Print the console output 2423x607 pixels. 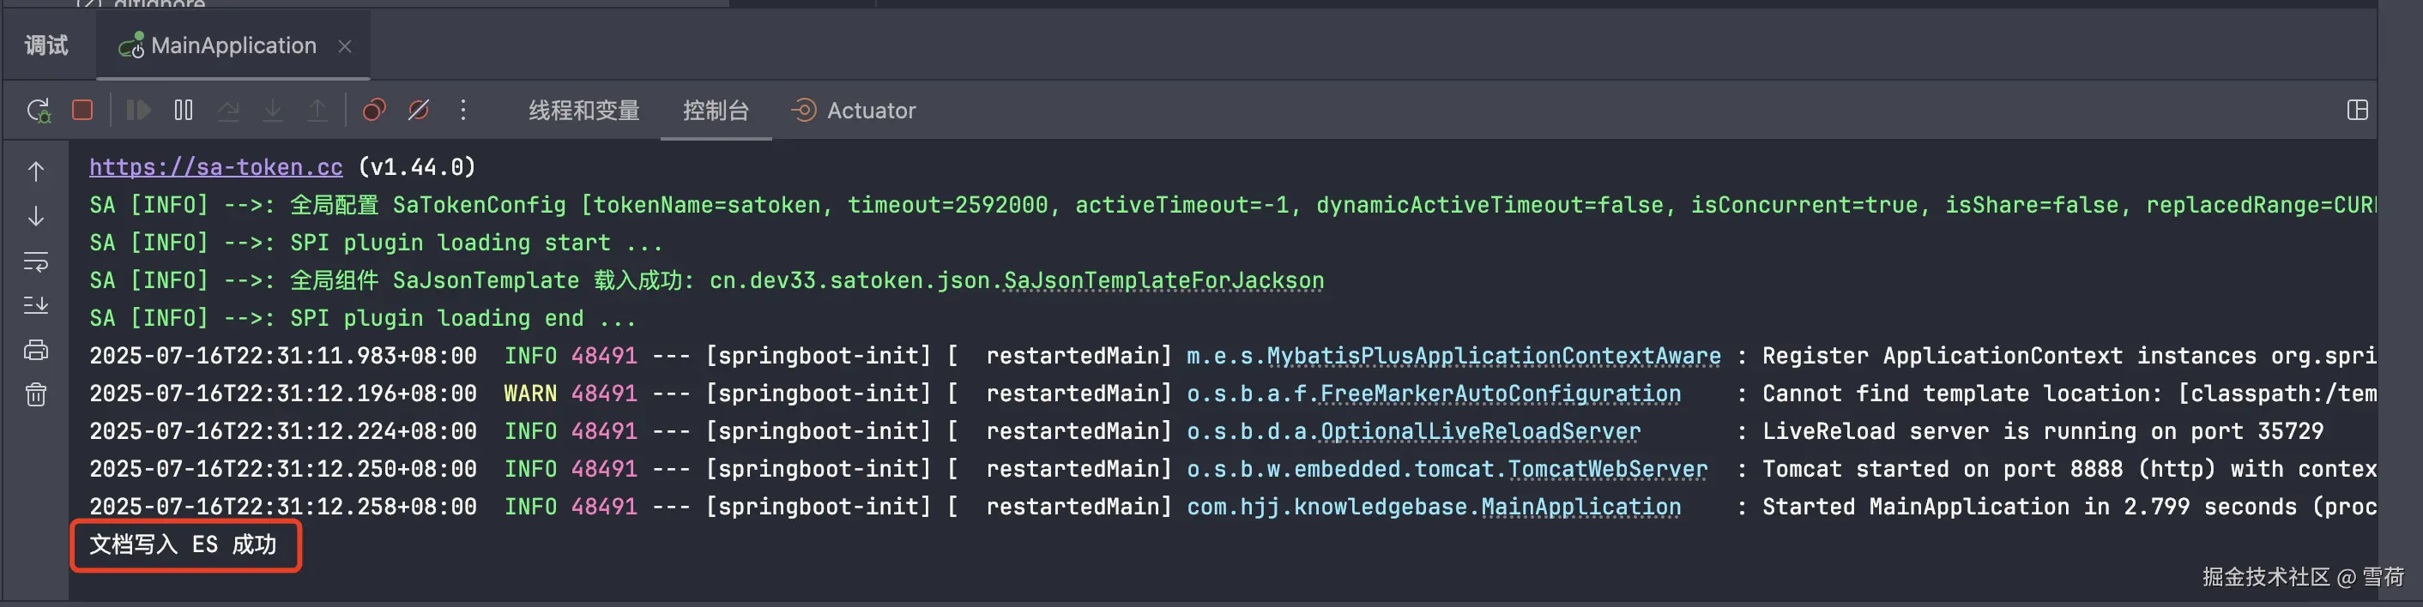point(36,351)
